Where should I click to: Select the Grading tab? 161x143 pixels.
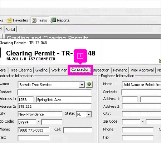click(x=42, y=70)
